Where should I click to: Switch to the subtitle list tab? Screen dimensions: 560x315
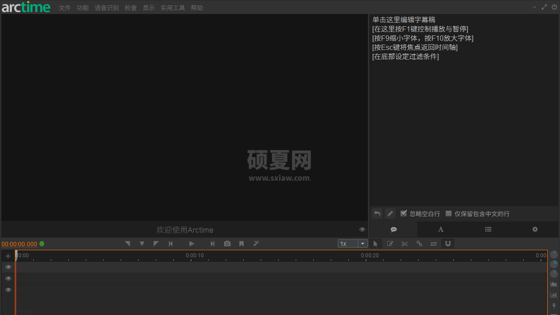click(x=488, y=229)
